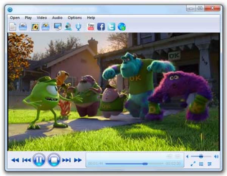Click the fast forward button

78,160
